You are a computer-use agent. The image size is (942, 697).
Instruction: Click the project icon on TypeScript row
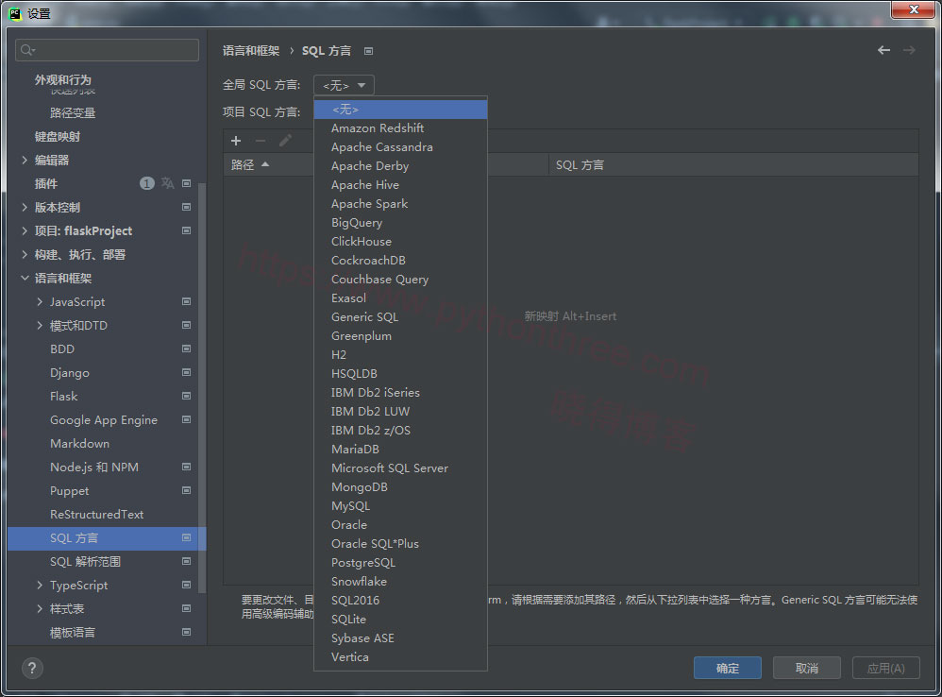pyautogui.click(x=186, y=585)
